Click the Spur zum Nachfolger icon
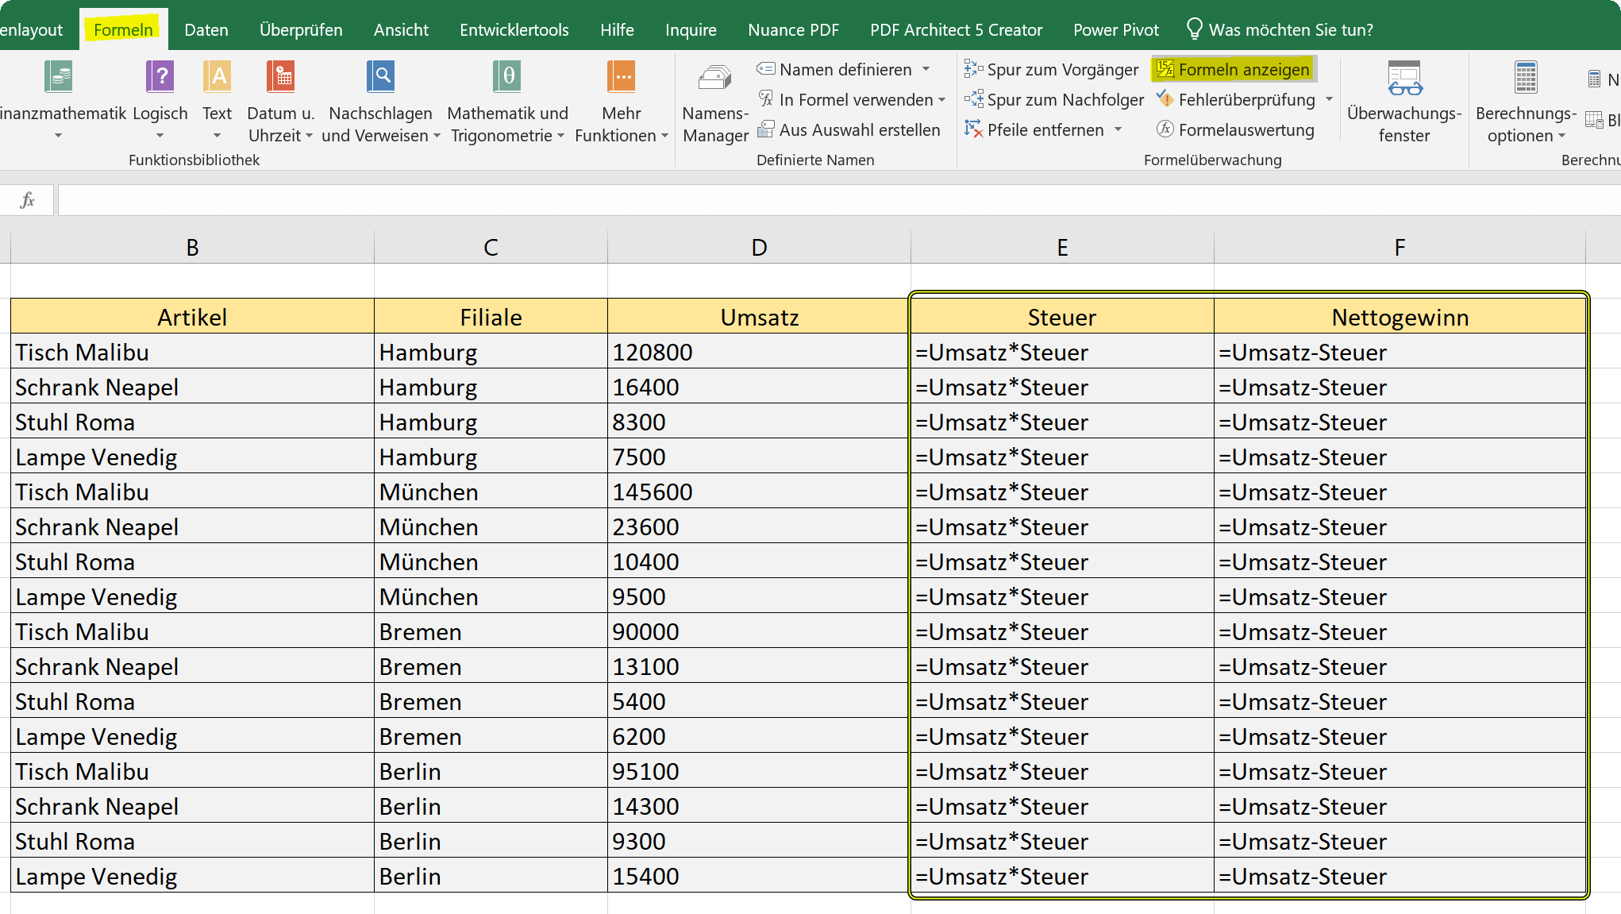Image resolution: width=1621 pixels, height=914 pixels. coord(973,99)
